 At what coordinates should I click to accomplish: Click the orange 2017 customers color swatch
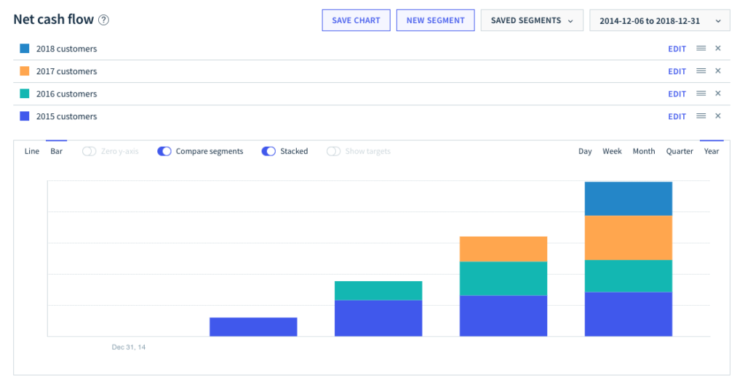pos(25,71)
